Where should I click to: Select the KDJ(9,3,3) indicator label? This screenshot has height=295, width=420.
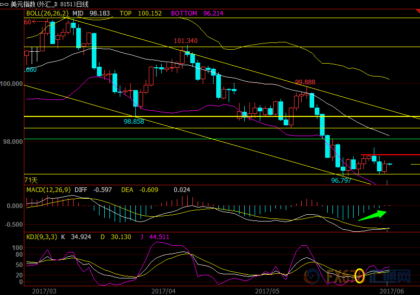(41, 237)
